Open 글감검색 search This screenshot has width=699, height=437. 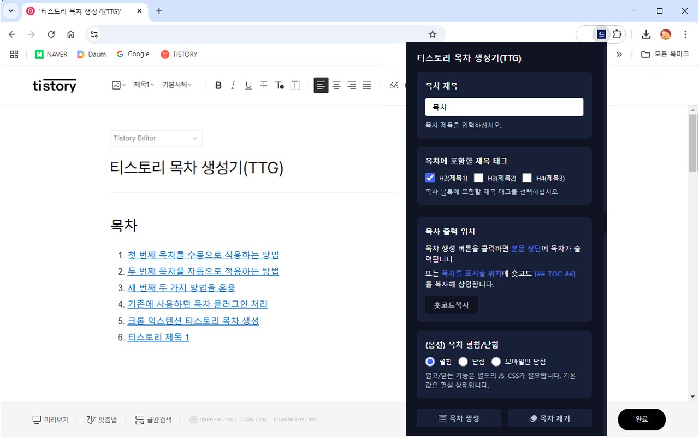[x=153, y=420]
